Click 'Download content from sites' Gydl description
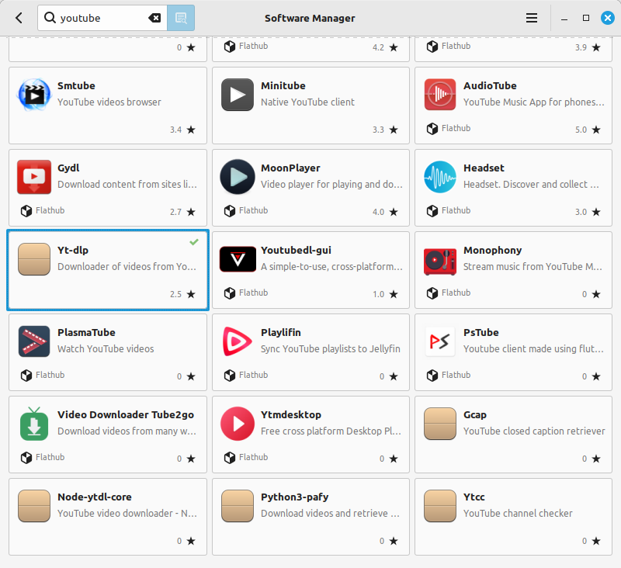The width and height of the screenshot is (621, 568). [127, 185]
